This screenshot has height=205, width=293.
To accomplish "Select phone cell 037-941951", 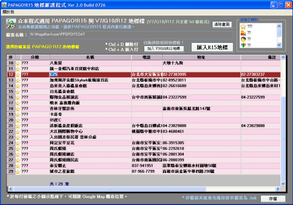I will (146, 166).
